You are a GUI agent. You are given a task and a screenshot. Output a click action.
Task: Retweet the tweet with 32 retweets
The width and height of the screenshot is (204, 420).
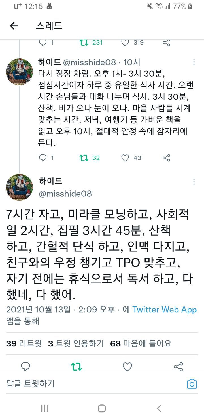pos(84,158)
